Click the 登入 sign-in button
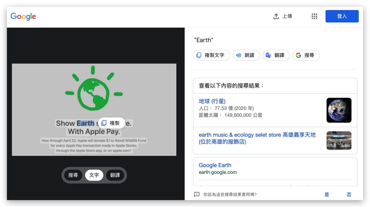The width and height of the screenshot is (370, 207). click(x=342, y=16)
